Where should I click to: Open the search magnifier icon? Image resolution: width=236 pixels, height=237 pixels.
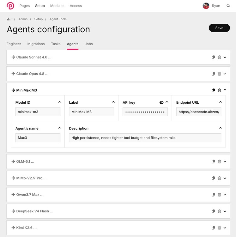coord(228,6)
